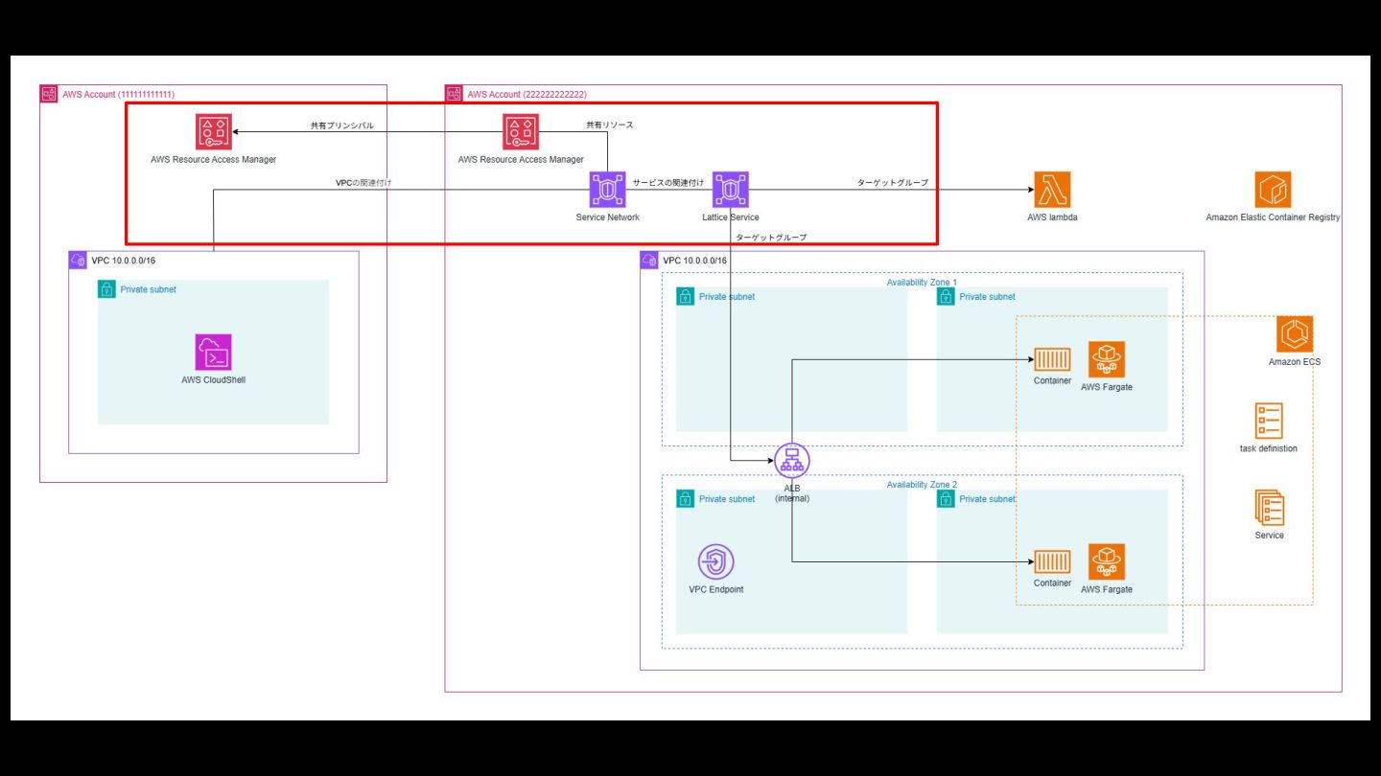Click the ALB (internal) load balancer icon
Image resolution: width=1381 pixels, height=776 pixels.
pyautogui.click(x=792, y=461)
